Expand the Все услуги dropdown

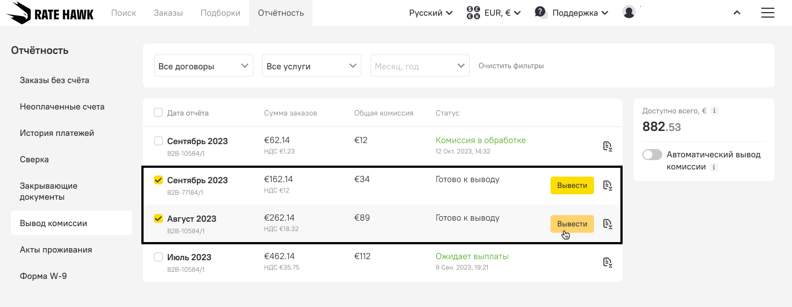(x=311, y=66)
